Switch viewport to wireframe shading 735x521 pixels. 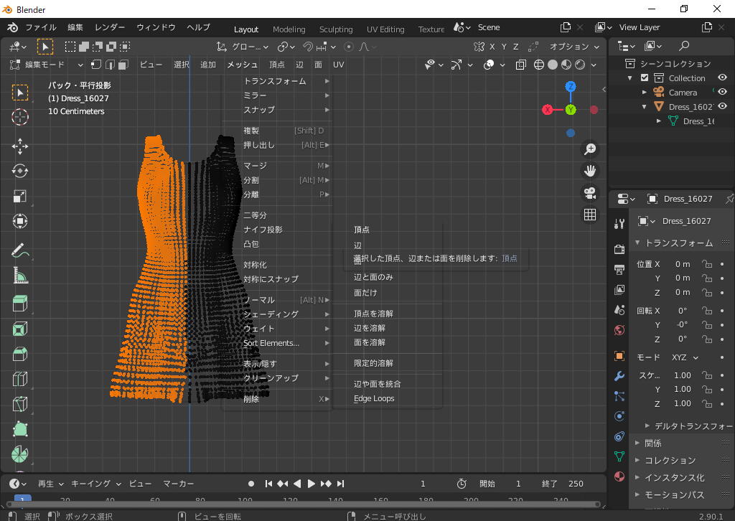[x=538, y=65]
